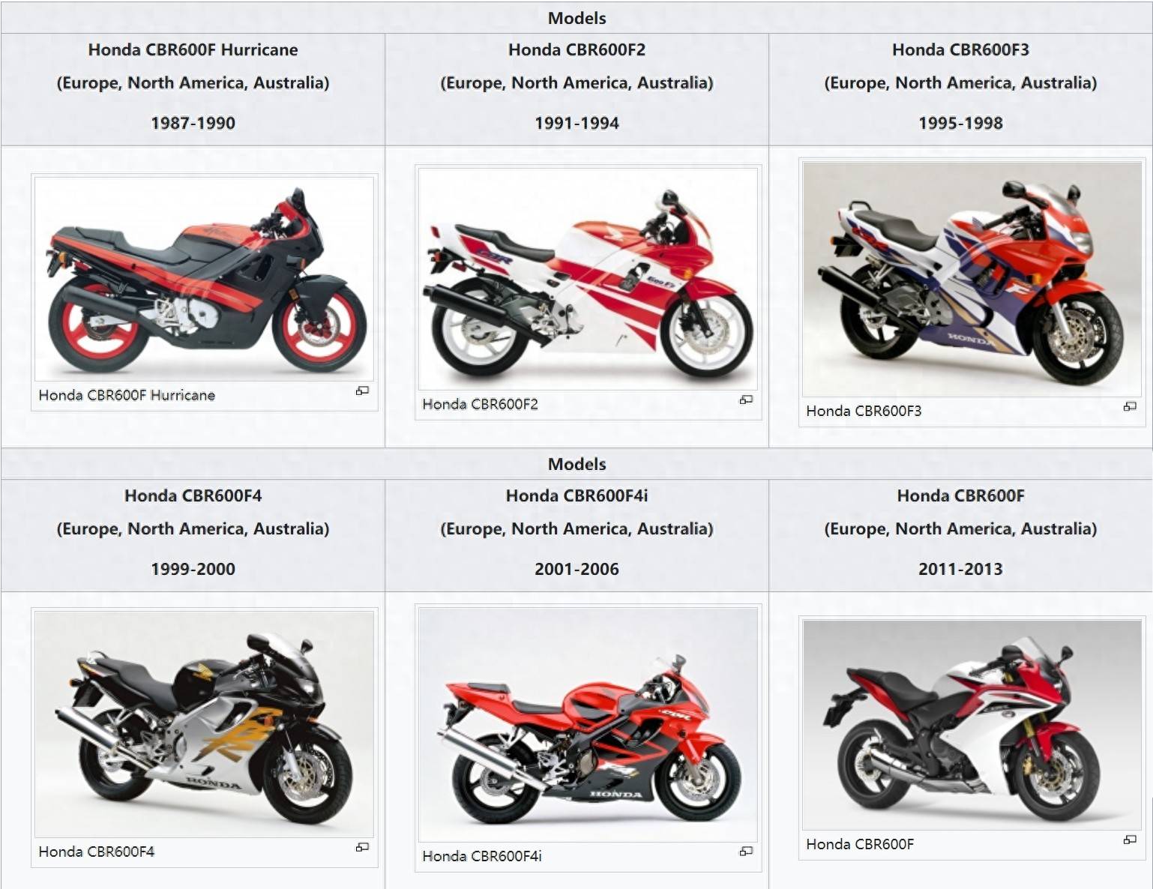Click the 2001-2006 year range cell
The image size is (1153, 889).
pyautogui.click(x=576, y=569)
